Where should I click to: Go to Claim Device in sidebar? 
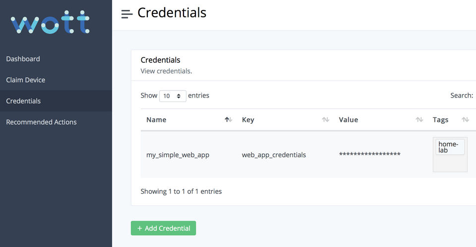click(x=25, y=80)
